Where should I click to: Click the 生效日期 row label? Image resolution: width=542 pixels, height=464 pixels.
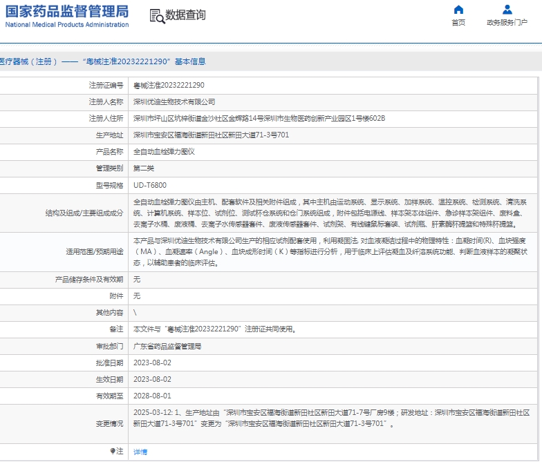(109, 379)
